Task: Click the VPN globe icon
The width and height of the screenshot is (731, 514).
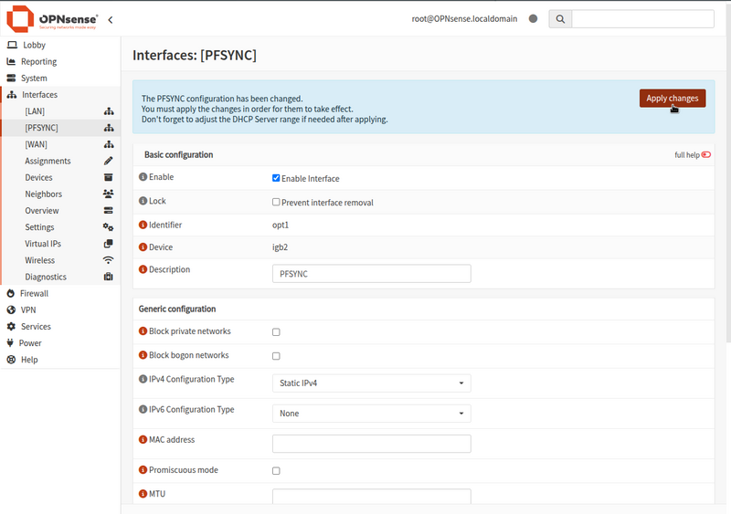Action: pos(11,309)
